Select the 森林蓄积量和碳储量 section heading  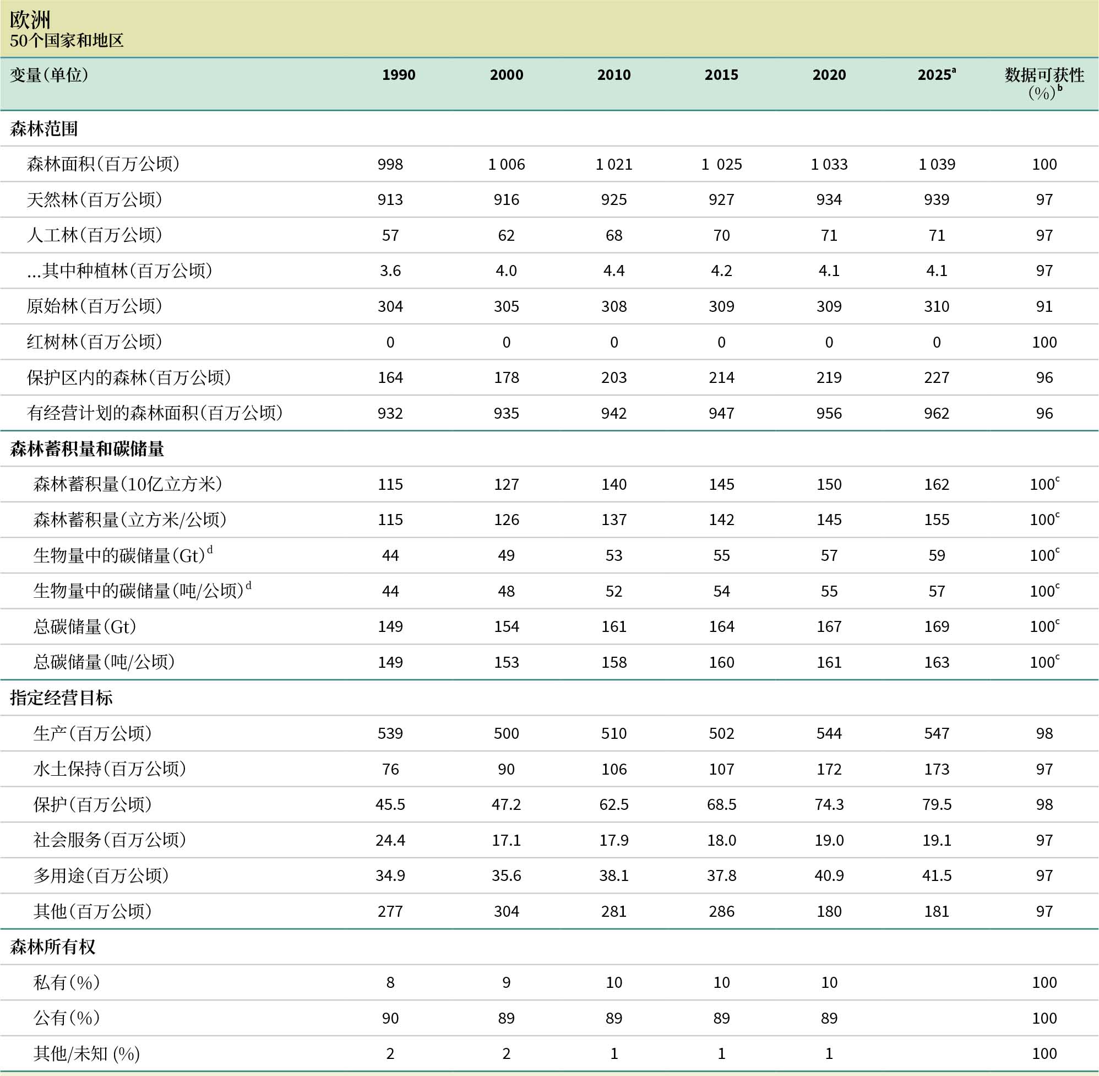tap(87, 448)
